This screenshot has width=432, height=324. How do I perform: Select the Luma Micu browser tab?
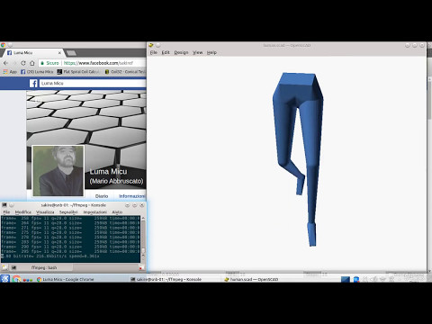pyautogui.click(x=33, y=53)
